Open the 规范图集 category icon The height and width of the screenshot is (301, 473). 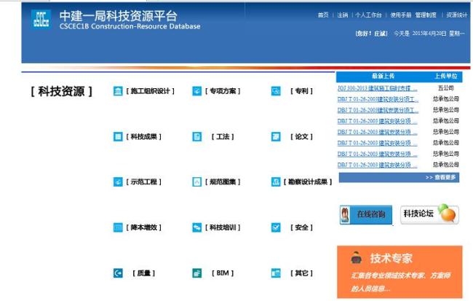click(196, 182)
